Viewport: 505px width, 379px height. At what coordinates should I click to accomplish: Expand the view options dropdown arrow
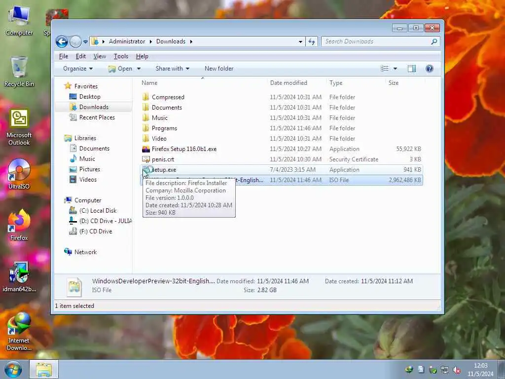(395, 68)
